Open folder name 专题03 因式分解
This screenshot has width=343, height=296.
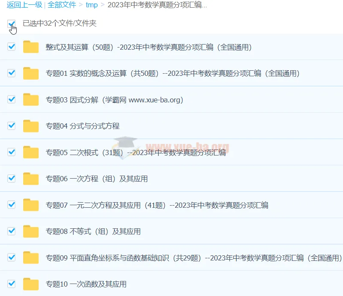pos(115,100)
